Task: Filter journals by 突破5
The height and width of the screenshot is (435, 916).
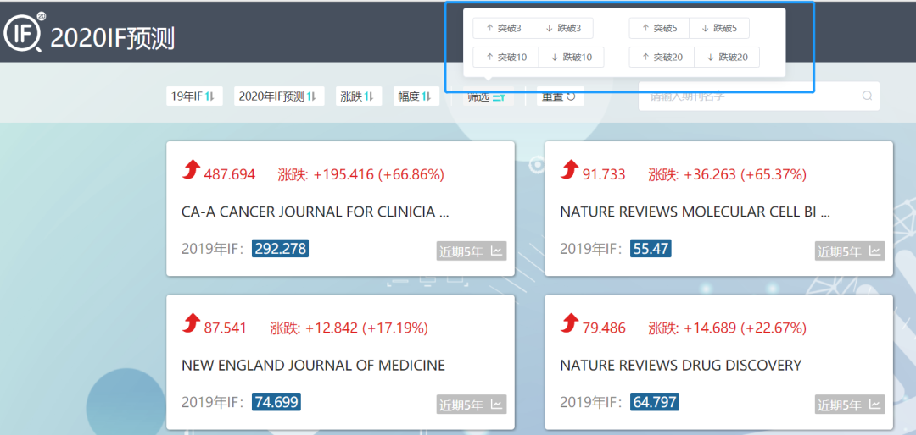Action: pos(659,28)
